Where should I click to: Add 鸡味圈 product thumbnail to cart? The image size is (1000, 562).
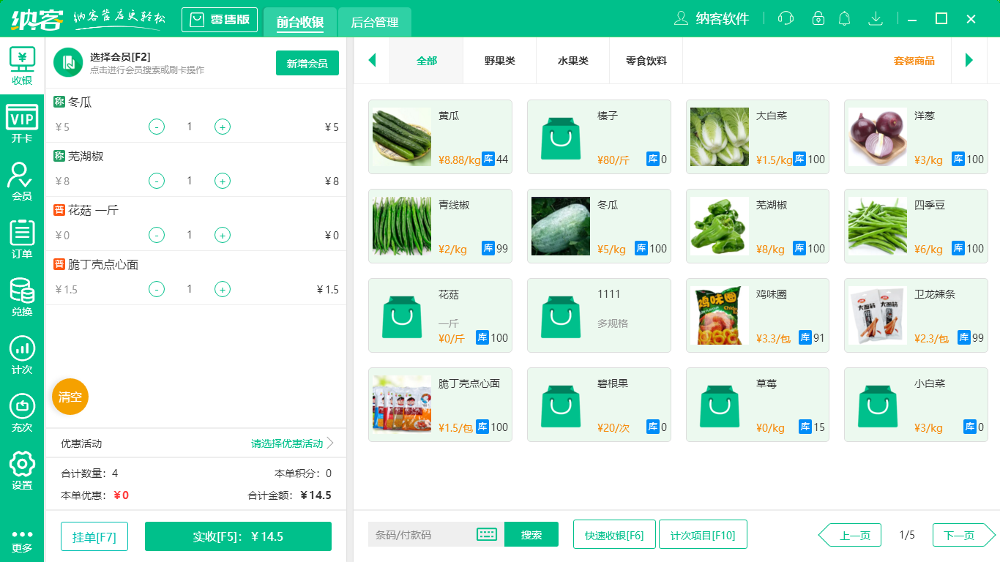tap(720, 315)
